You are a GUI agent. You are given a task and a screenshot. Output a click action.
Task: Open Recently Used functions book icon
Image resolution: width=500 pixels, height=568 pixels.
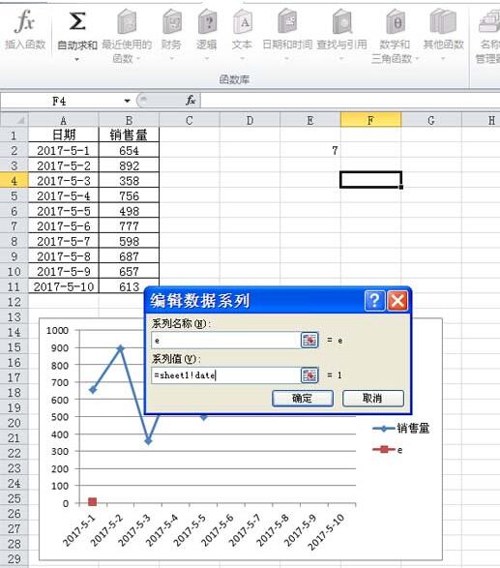pos(127,21)
